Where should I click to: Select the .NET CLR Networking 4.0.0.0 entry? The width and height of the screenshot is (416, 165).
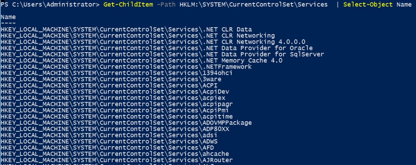[x=153, y=42]
